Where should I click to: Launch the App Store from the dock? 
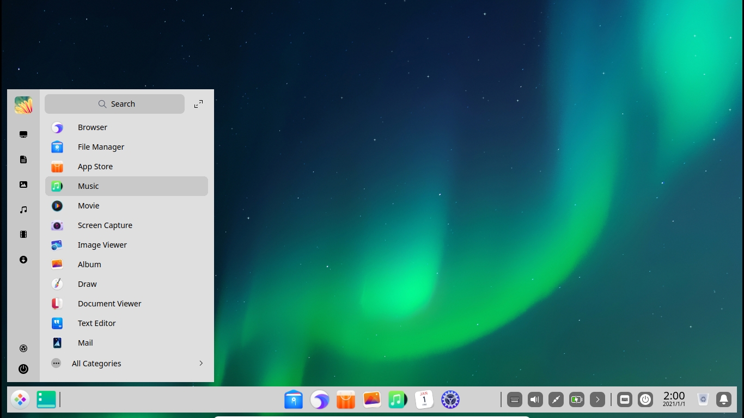(345, 399)
